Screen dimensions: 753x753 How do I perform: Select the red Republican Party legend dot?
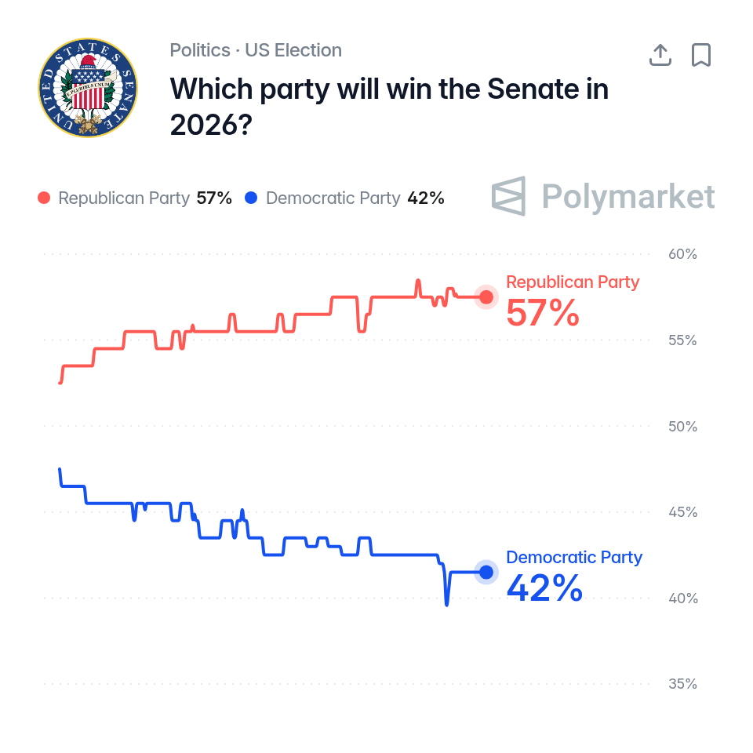pos(44,198)
